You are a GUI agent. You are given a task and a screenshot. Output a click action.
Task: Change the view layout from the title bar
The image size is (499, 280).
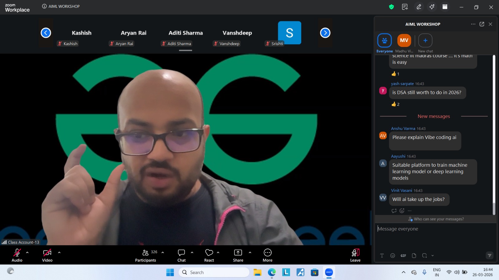point(445,7)
